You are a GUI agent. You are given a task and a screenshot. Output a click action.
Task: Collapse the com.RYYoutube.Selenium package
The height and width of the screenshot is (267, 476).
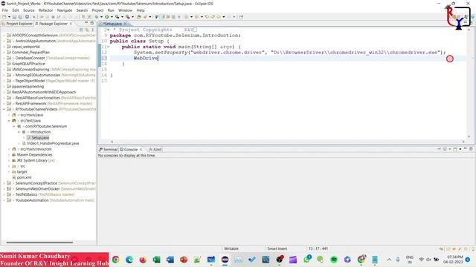tap(14, 126)
